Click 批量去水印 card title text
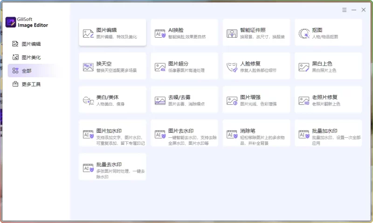The height and width of the screenshot is (223, 373). tap(109, 164)
